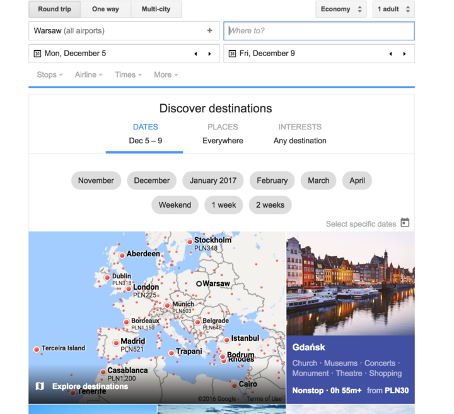
Task: Open the Gdańsk destination card title
Action: pyautogui.click(x=308, y=347)
